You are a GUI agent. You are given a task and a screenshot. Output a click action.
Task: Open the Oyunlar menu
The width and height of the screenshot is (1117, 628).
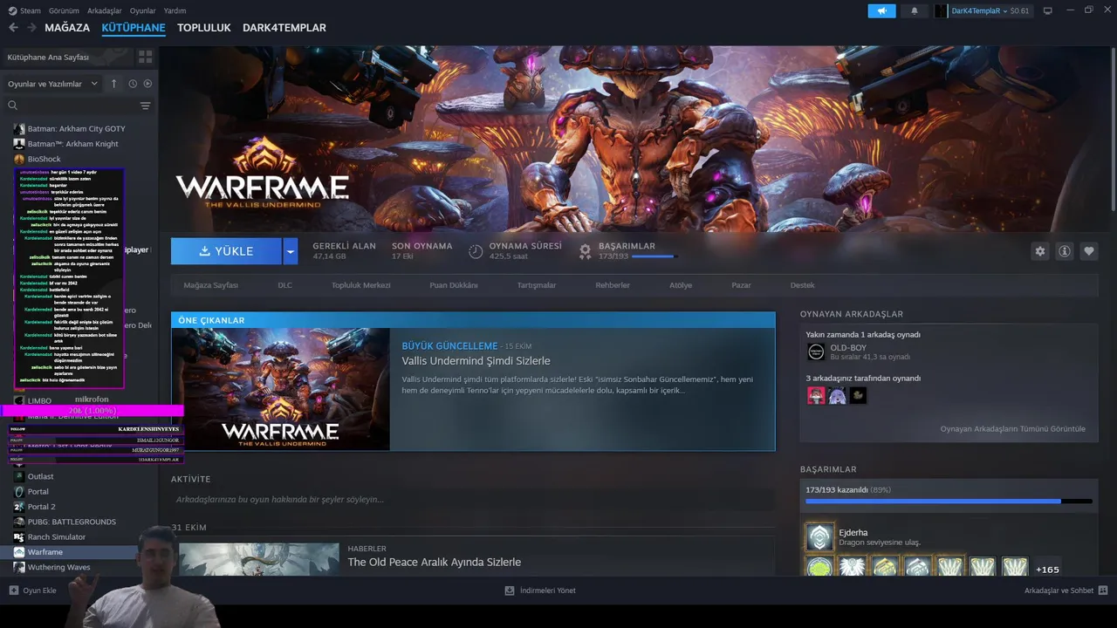click(143, 10)
